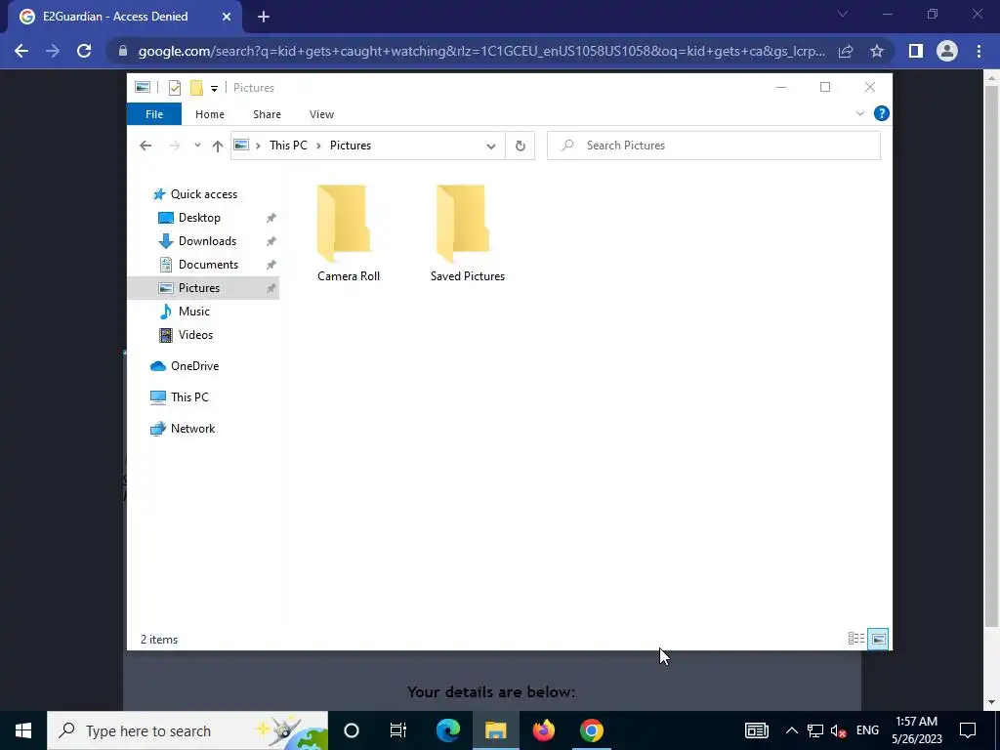Open Firefox from the taskbar
The width and height of the screenshot is (1000, 750).
tap(543, 730)
